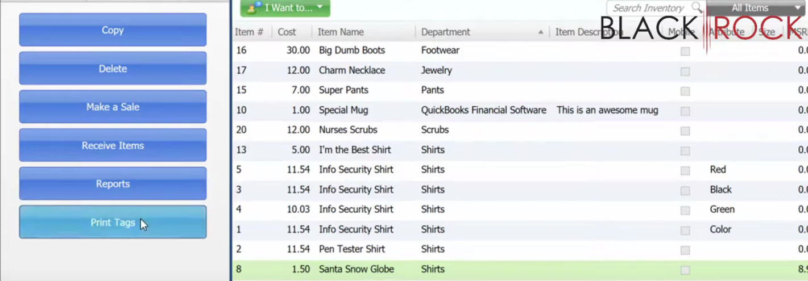The height and width of the screenshot is (281, 808).
Task: Select the Charm Necklace item name
Action: [352, 70]
